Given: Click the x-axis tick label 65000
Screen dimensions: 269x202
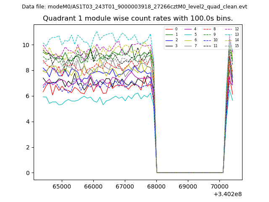Looking at the screenshot, I should [61, 186].
